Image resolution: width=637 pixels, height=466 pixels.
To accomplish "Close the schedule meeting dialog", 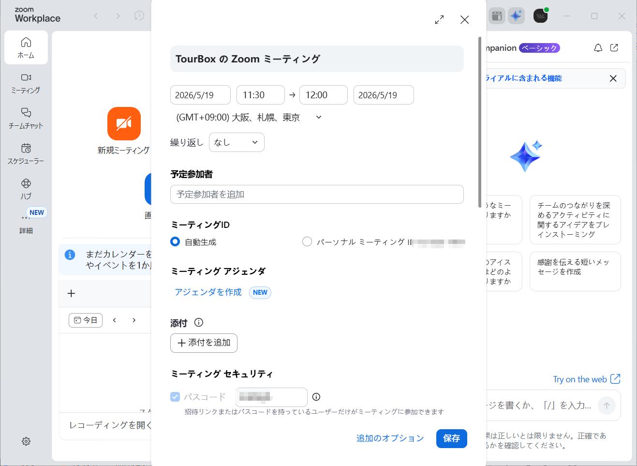I will click(464, 20).
